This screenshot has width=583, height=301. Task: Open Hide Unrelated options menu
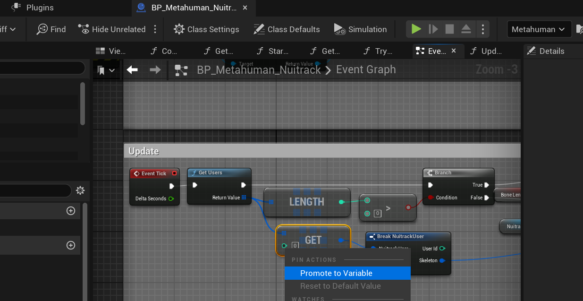tap(155, 29)
